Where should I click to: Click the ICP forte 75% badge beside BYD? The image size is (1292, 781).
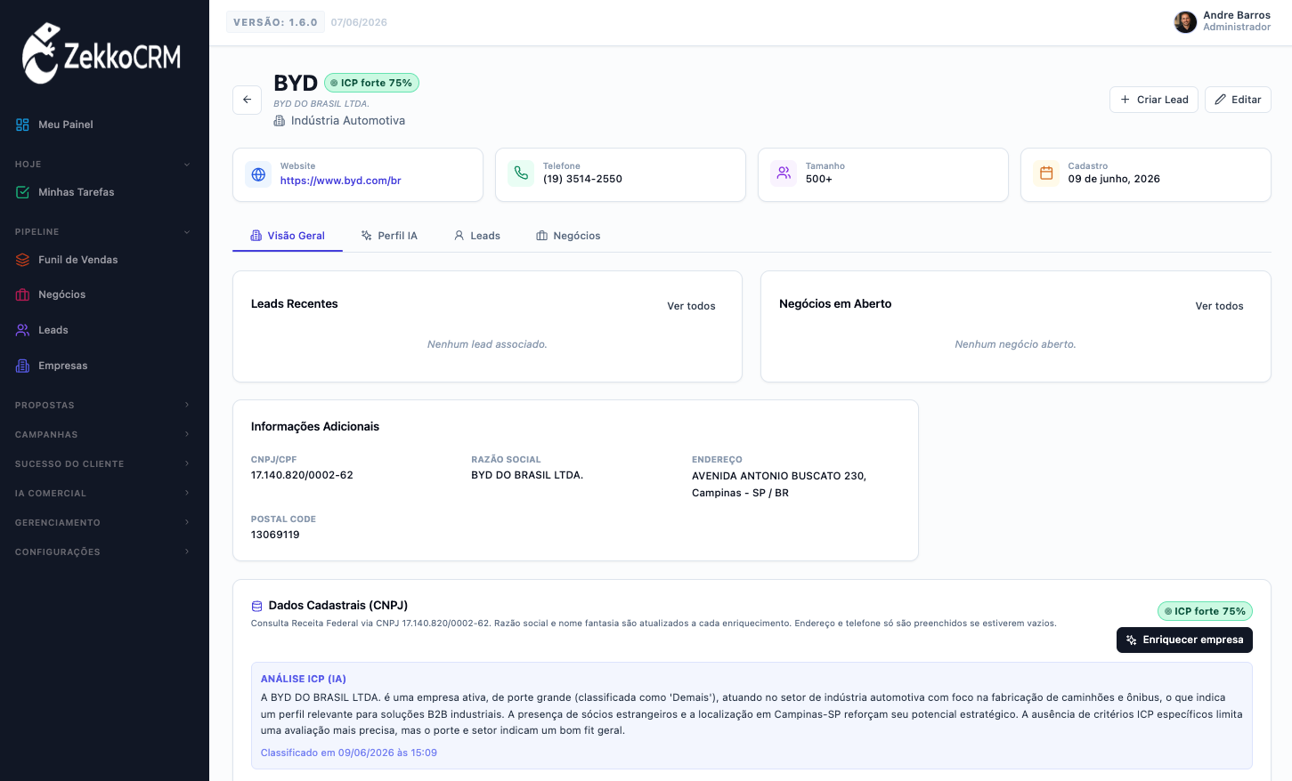click(x=371, y=83)
